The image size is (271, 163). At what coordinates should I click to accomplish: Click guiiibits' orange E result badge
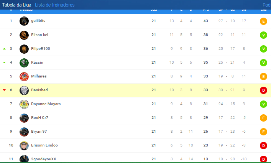click(263, 21)
